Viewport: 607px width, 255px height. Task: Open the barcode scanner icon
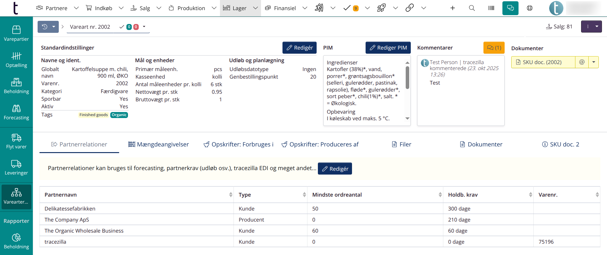(x=491, y=8)
